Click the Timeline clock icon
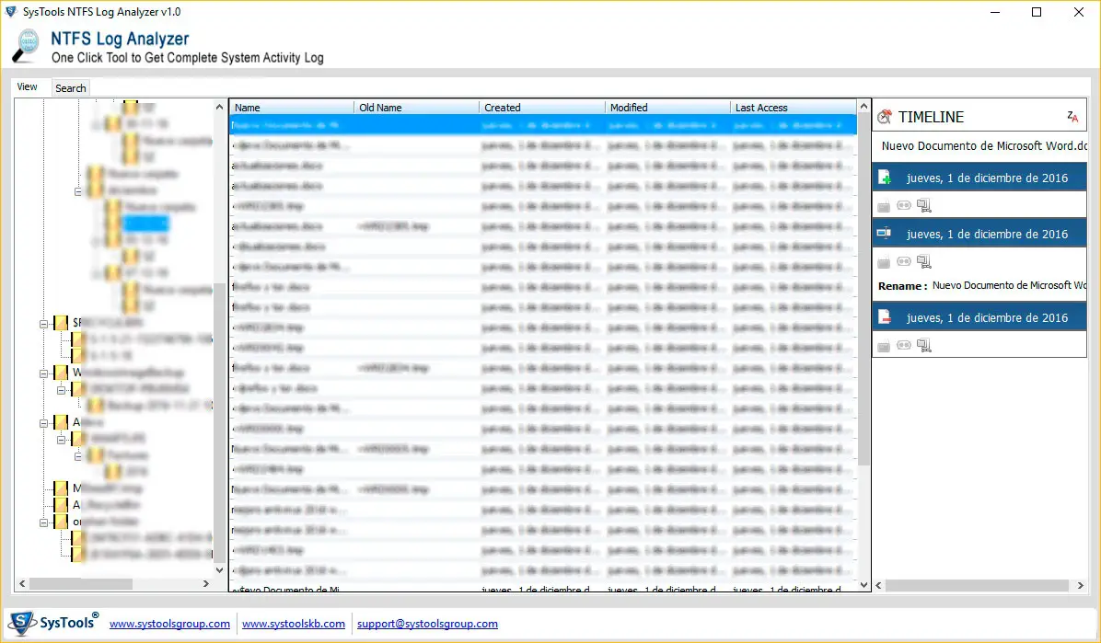This screenshot has width=1101, height=643. 885,117
